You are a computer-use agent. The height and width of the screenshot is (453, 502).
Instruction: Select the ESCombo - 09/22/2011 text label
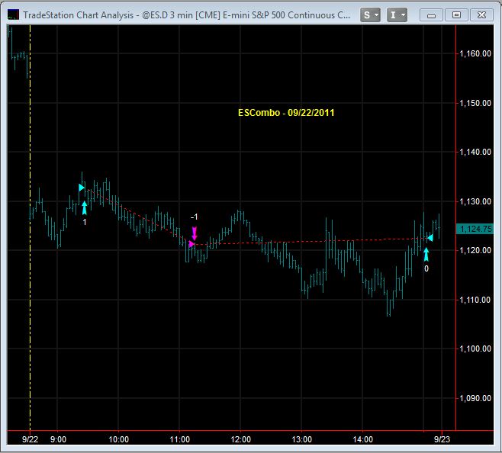(x=286, y=113)
